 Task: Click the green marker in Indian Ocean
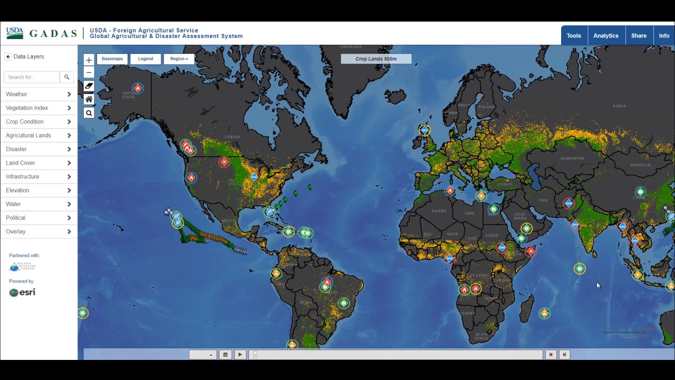(x=580, y=269)
